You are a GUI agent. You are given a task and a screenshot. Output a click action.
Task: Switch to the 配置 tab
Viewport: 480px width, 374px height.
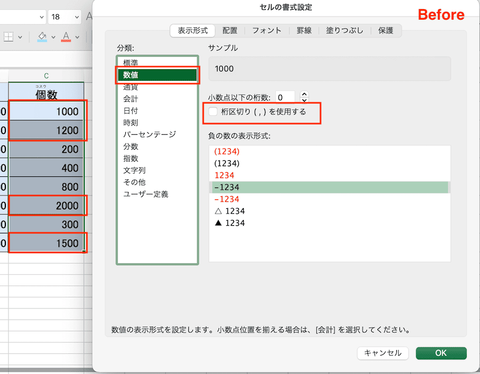point(230,30)
